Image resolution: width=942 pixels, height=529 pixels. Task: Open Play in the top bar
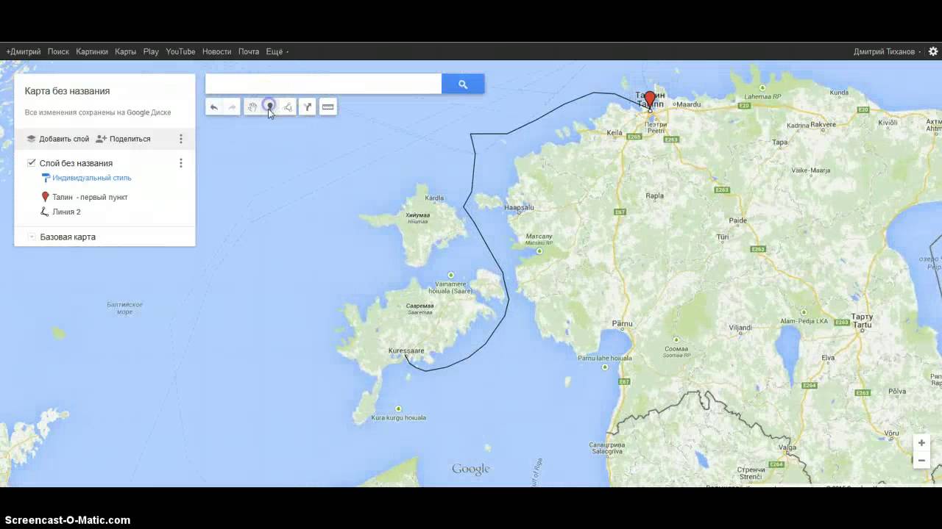151,52
